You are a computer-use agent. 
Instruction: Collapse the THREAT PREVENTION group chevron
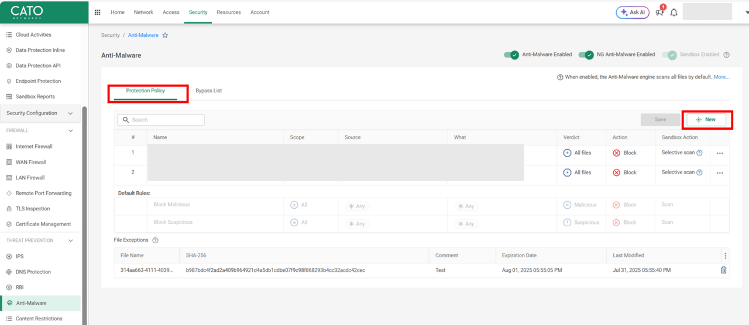coord(71,240)
